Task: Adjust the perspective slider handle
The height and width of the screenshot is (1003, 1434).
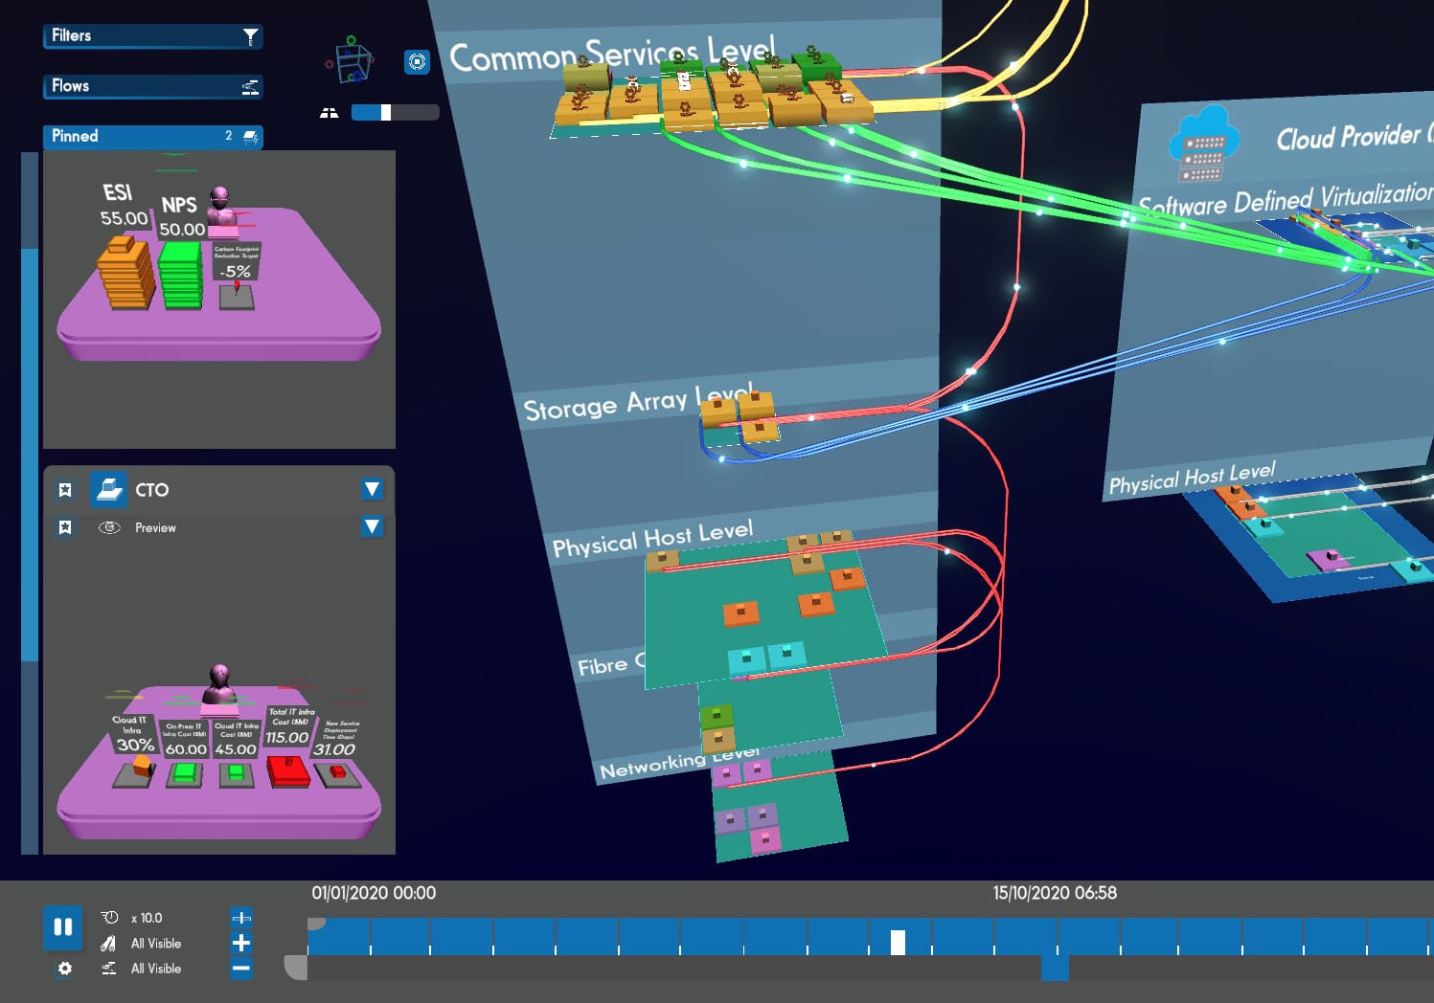Action: tap(385, 113)
